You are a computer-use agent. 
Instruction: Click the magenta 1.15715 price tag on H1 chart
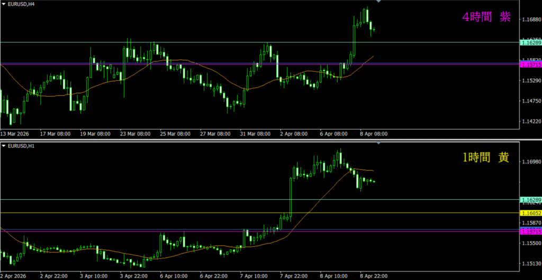click(x=530, y=231)
